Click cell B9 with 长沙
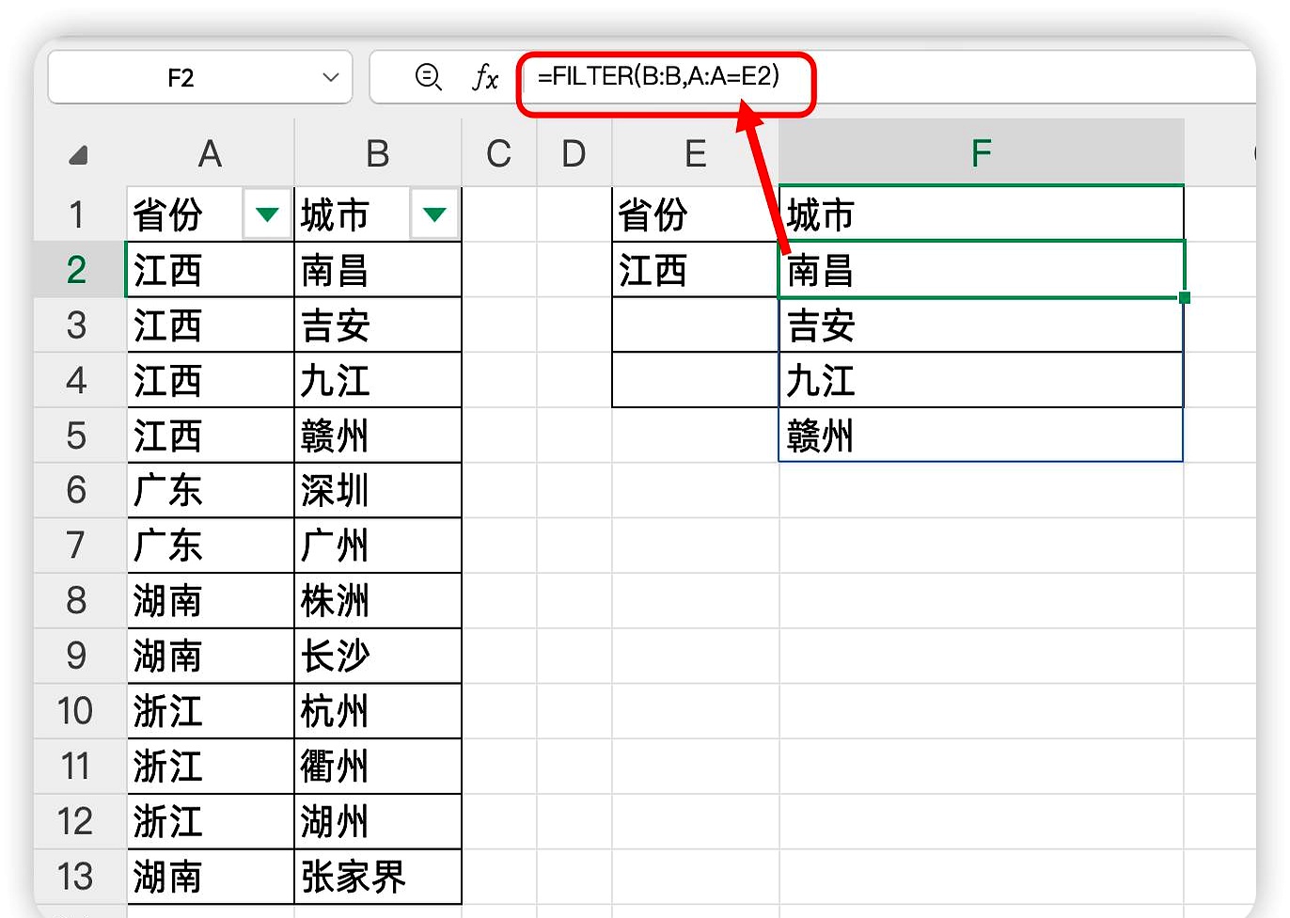This screenshot has height=918, width=1290. click(x=378, y=656)
